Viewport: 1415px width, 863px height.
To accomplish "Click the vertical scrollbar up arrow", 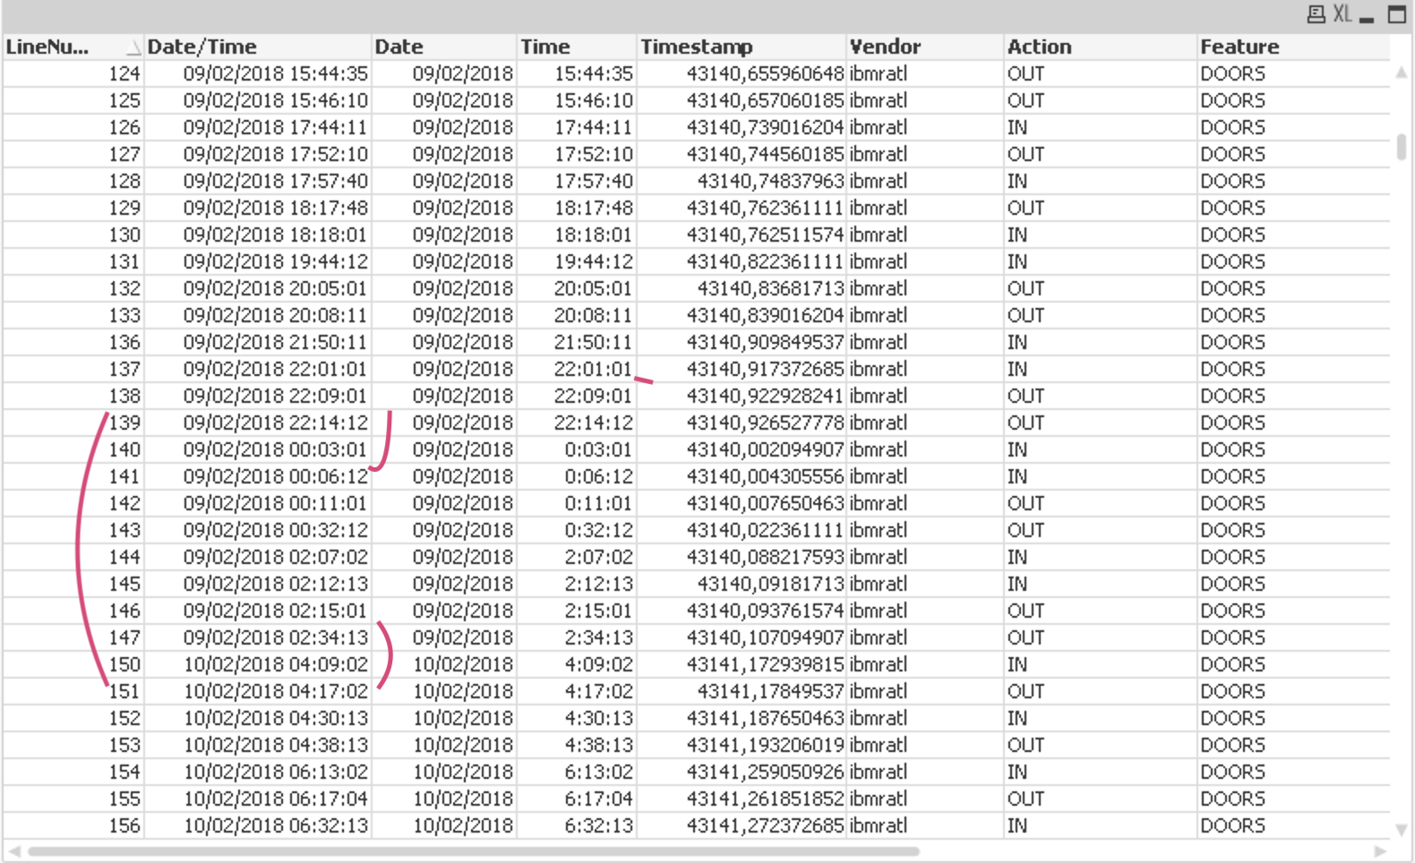I will pos(1402,73).
